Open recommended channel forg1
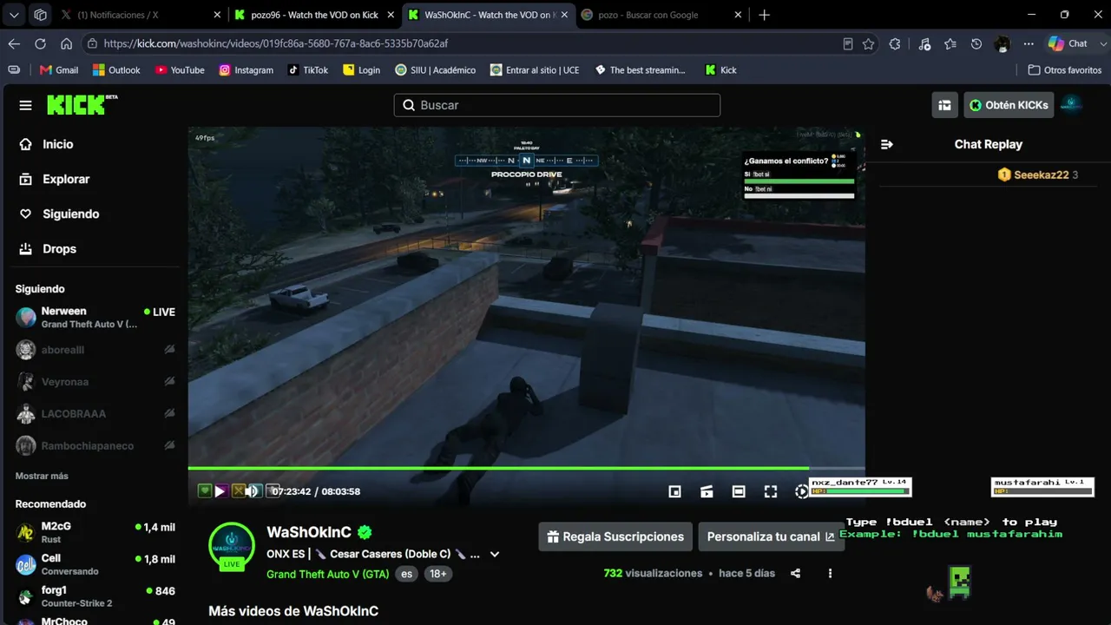 click(x=95, y=596)
